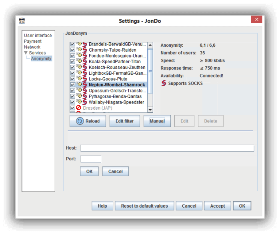Select the LightboxGB-FermatGB-Gan cascade
The image size is (280, 234).
pos(118,73)
